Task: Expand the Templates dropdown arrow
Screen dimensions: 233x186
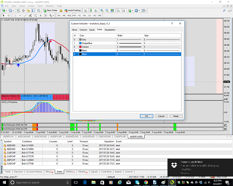Action: [146, 11]
